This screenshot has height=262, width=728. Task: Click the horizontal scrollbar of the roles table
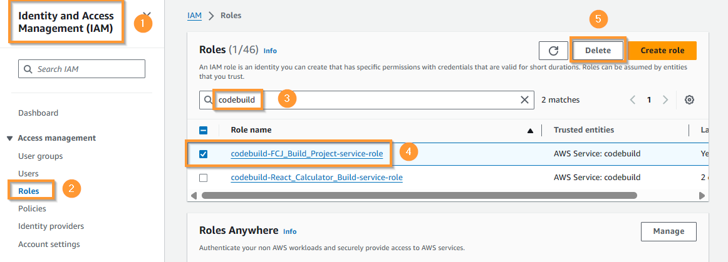point(419,196)
